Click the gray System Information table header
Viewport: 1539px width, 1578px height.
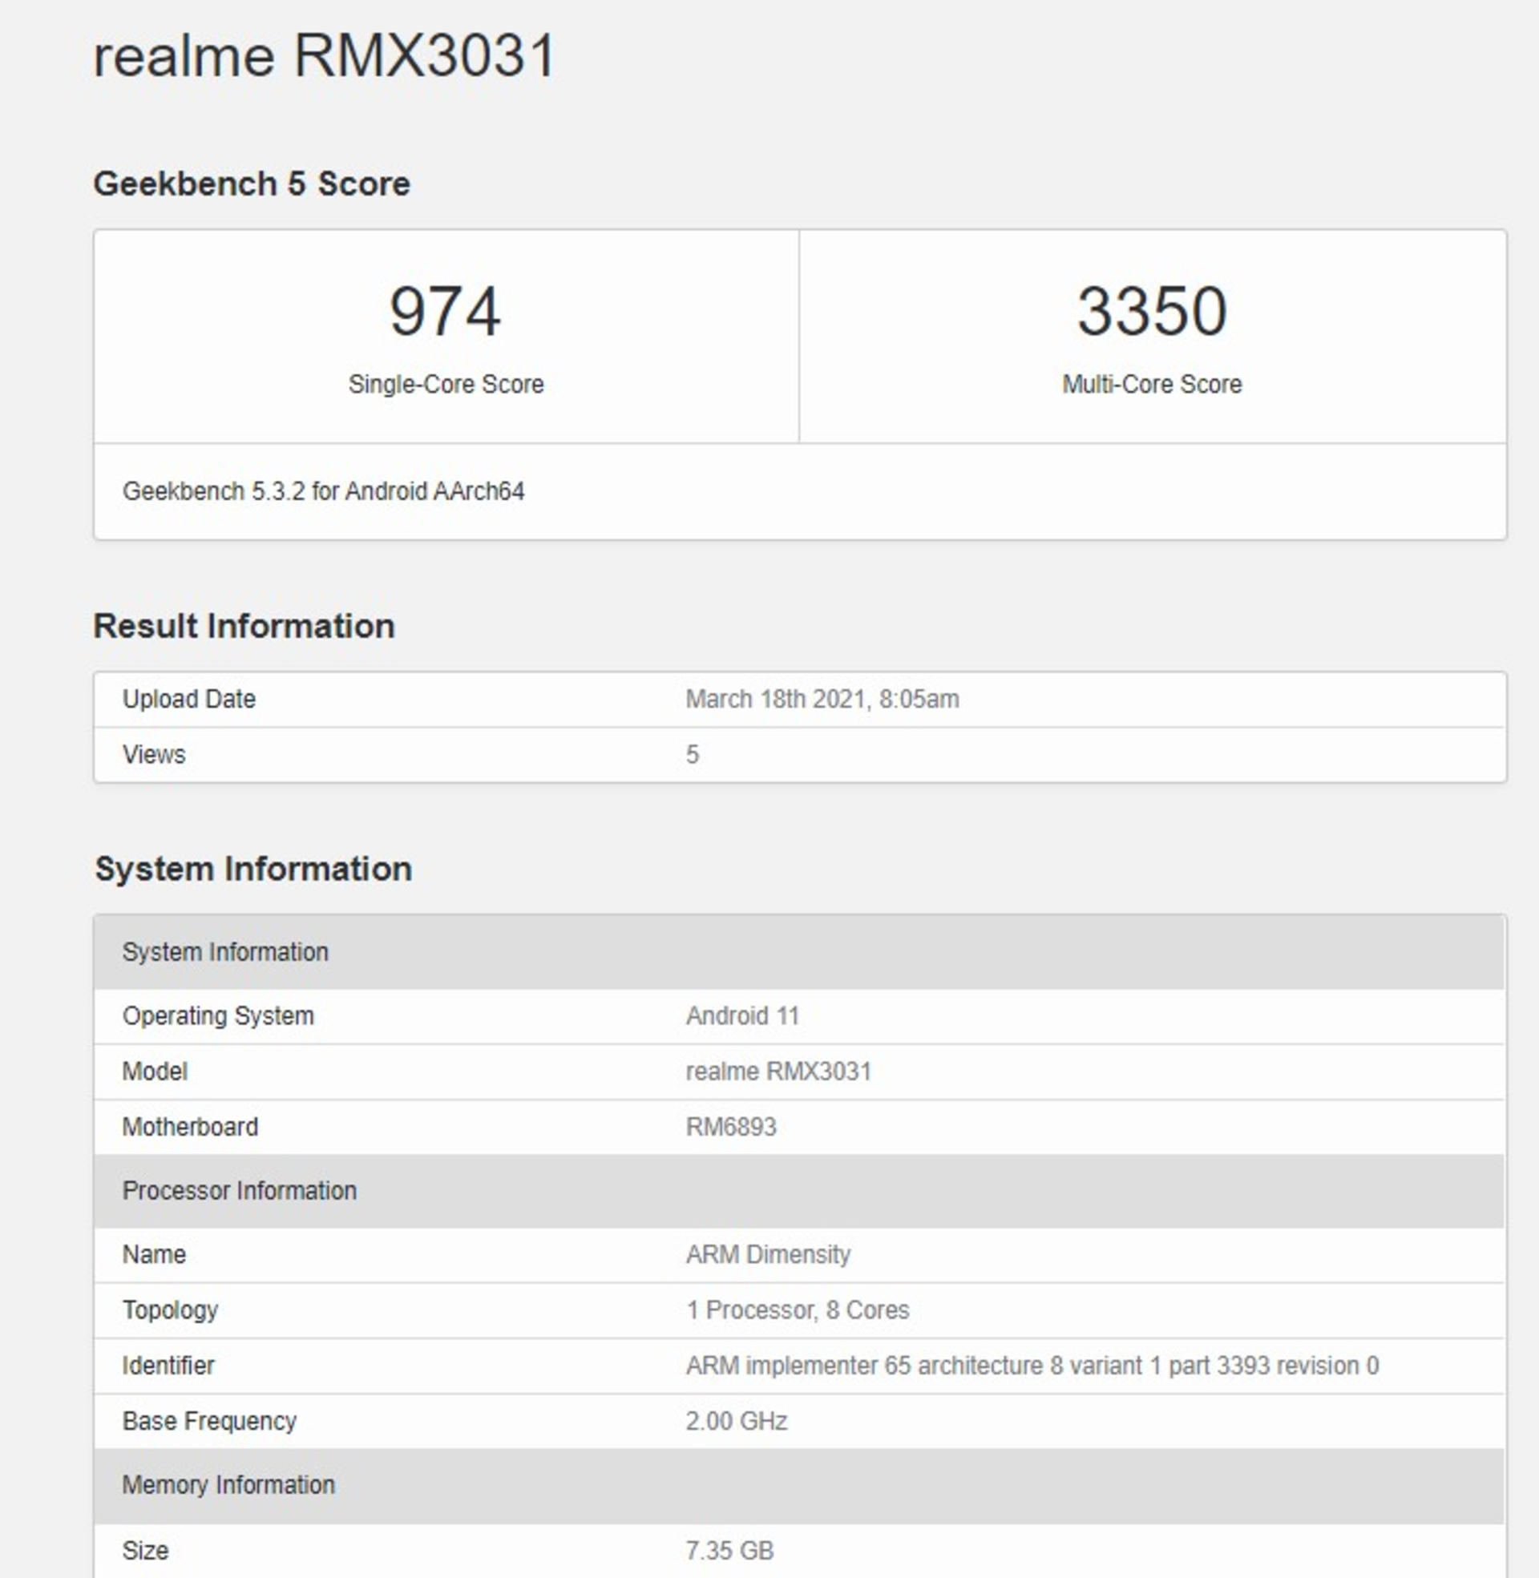(x=798, y=952)
